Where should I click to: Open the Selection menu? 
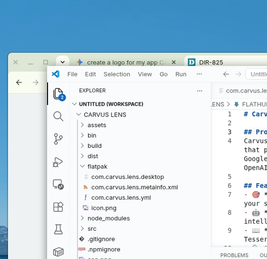tap(117, 74)
